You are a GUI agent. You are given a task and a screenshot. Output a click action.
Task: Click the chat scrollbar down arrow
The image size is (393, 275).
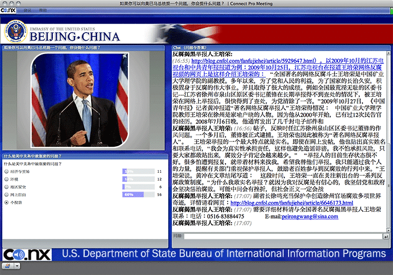pyautogui.click(x=388, y=230)
